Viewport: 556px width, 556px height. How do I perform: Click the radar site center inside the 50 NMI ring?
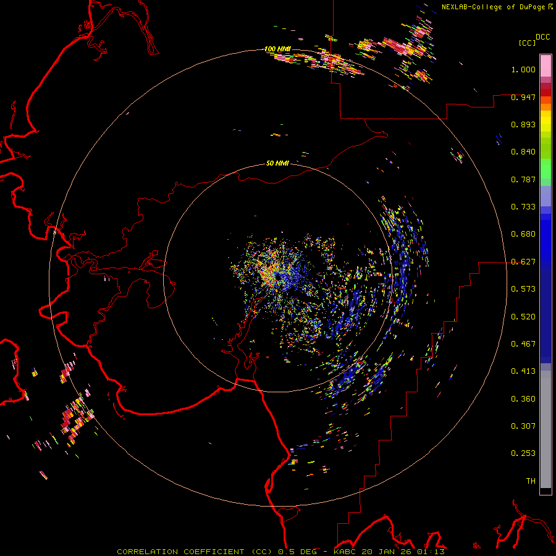[278, 277]
